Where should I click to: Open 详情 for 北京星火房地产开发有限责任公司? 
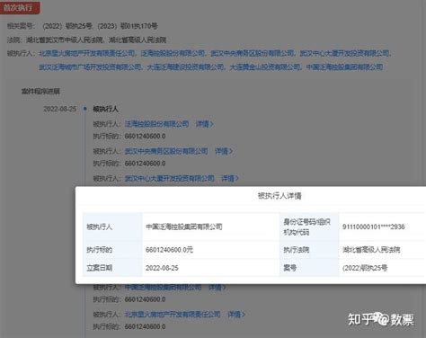[x=236, y=315]
